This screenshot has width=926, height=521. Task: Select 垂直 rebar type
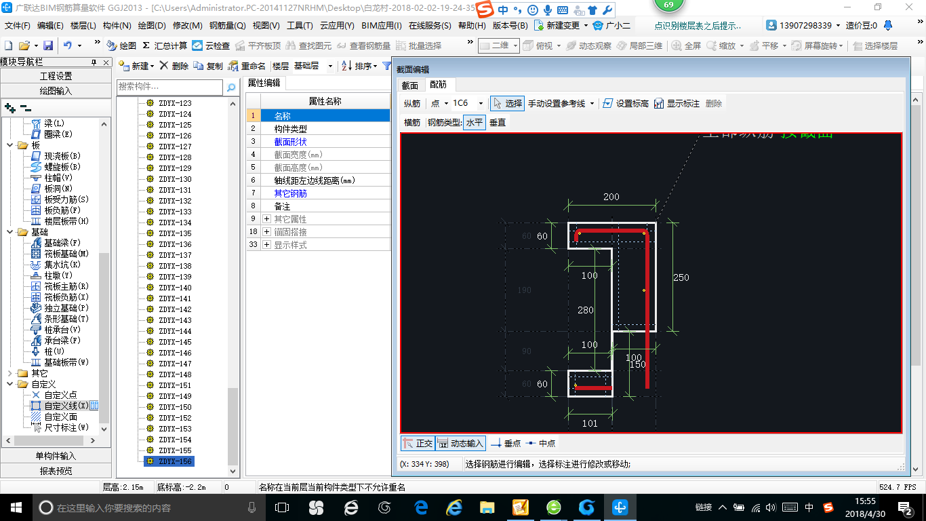497,123
